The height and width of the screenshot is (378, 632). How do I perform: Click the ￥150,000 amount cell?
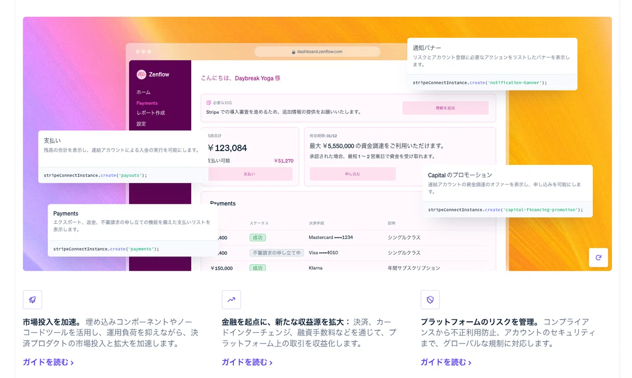point(221,268)
